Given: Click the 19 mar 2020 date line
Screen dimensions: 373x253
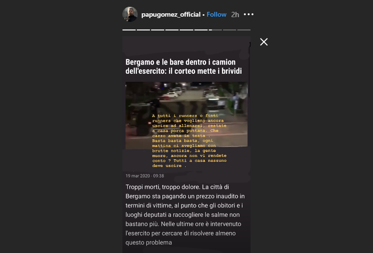Looking at the screenshot, I should (x=145, y=176).
